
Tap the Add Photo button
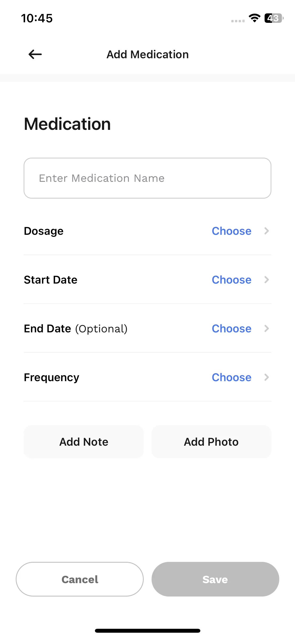click(x=211, y=442)
